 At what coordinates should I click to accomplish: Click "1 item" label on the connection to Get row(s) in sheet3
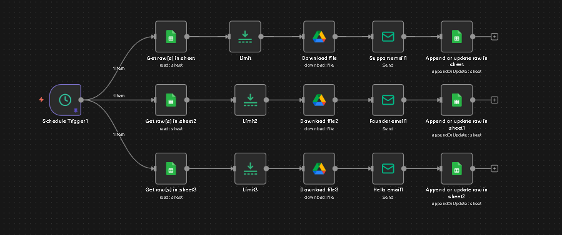click(x=119, y=134)
